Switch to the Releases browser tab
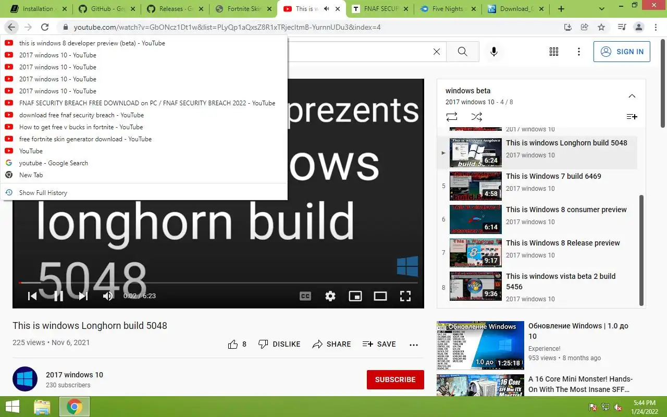The image size is (667, 417). [175, 9]
